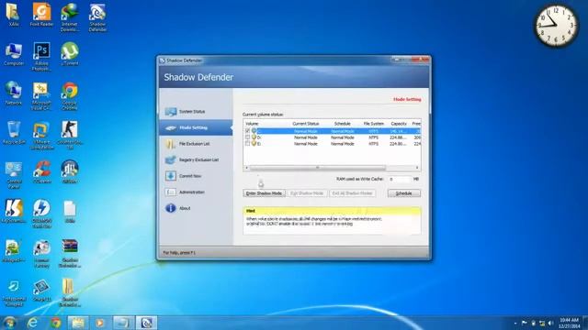
Task: Check the E: volume checkbox
Action: pos(247,144)
